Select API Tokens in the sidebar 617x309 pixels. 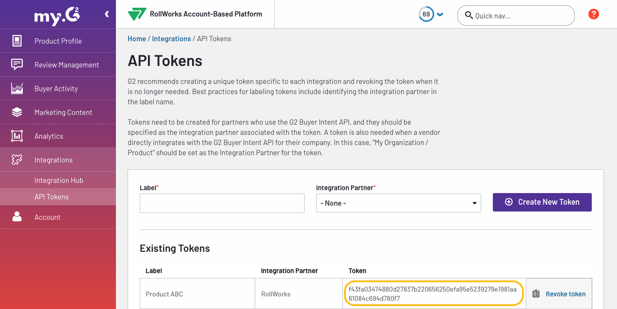pyautogui.click(x=51, y=197)
